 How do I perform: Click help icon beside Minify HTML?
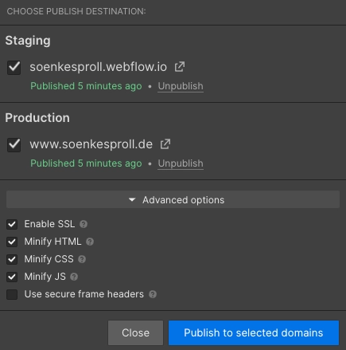(90, 242)
